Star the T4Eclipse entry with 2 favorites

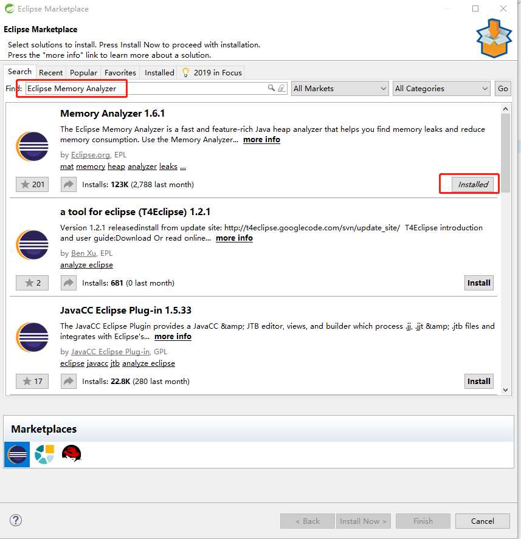[x=32, y=283]
